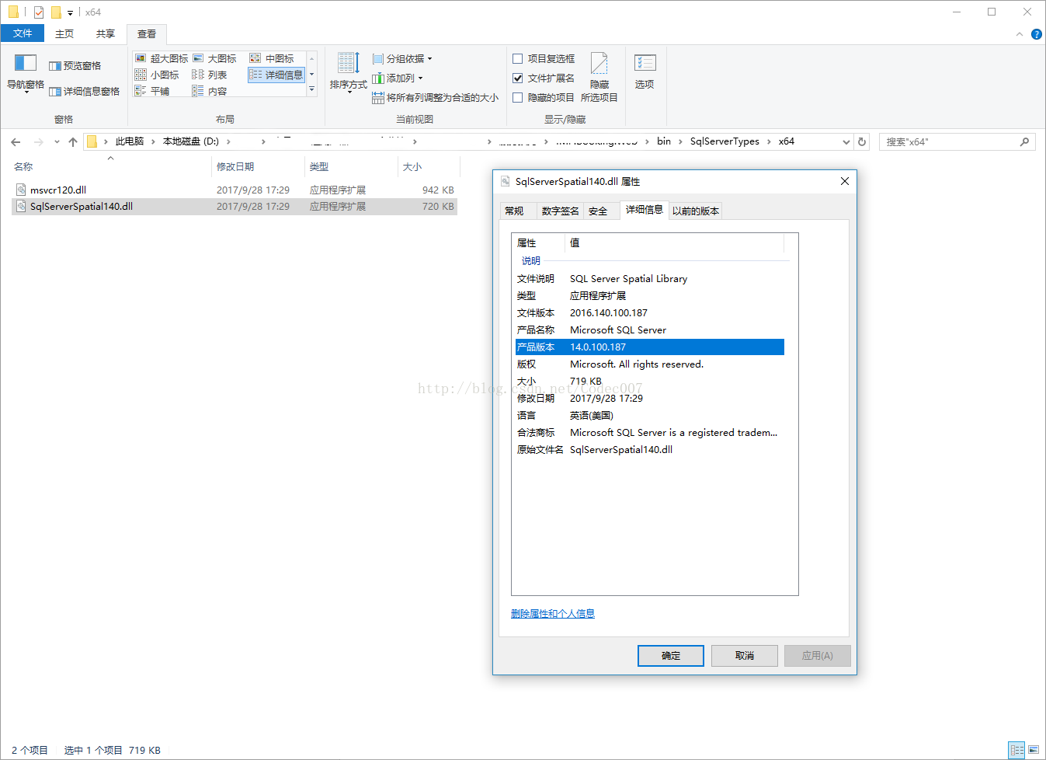Open the Digital Signatures (数字签名) tab
Screen dimensions: 1046x760
click(560, 211)
